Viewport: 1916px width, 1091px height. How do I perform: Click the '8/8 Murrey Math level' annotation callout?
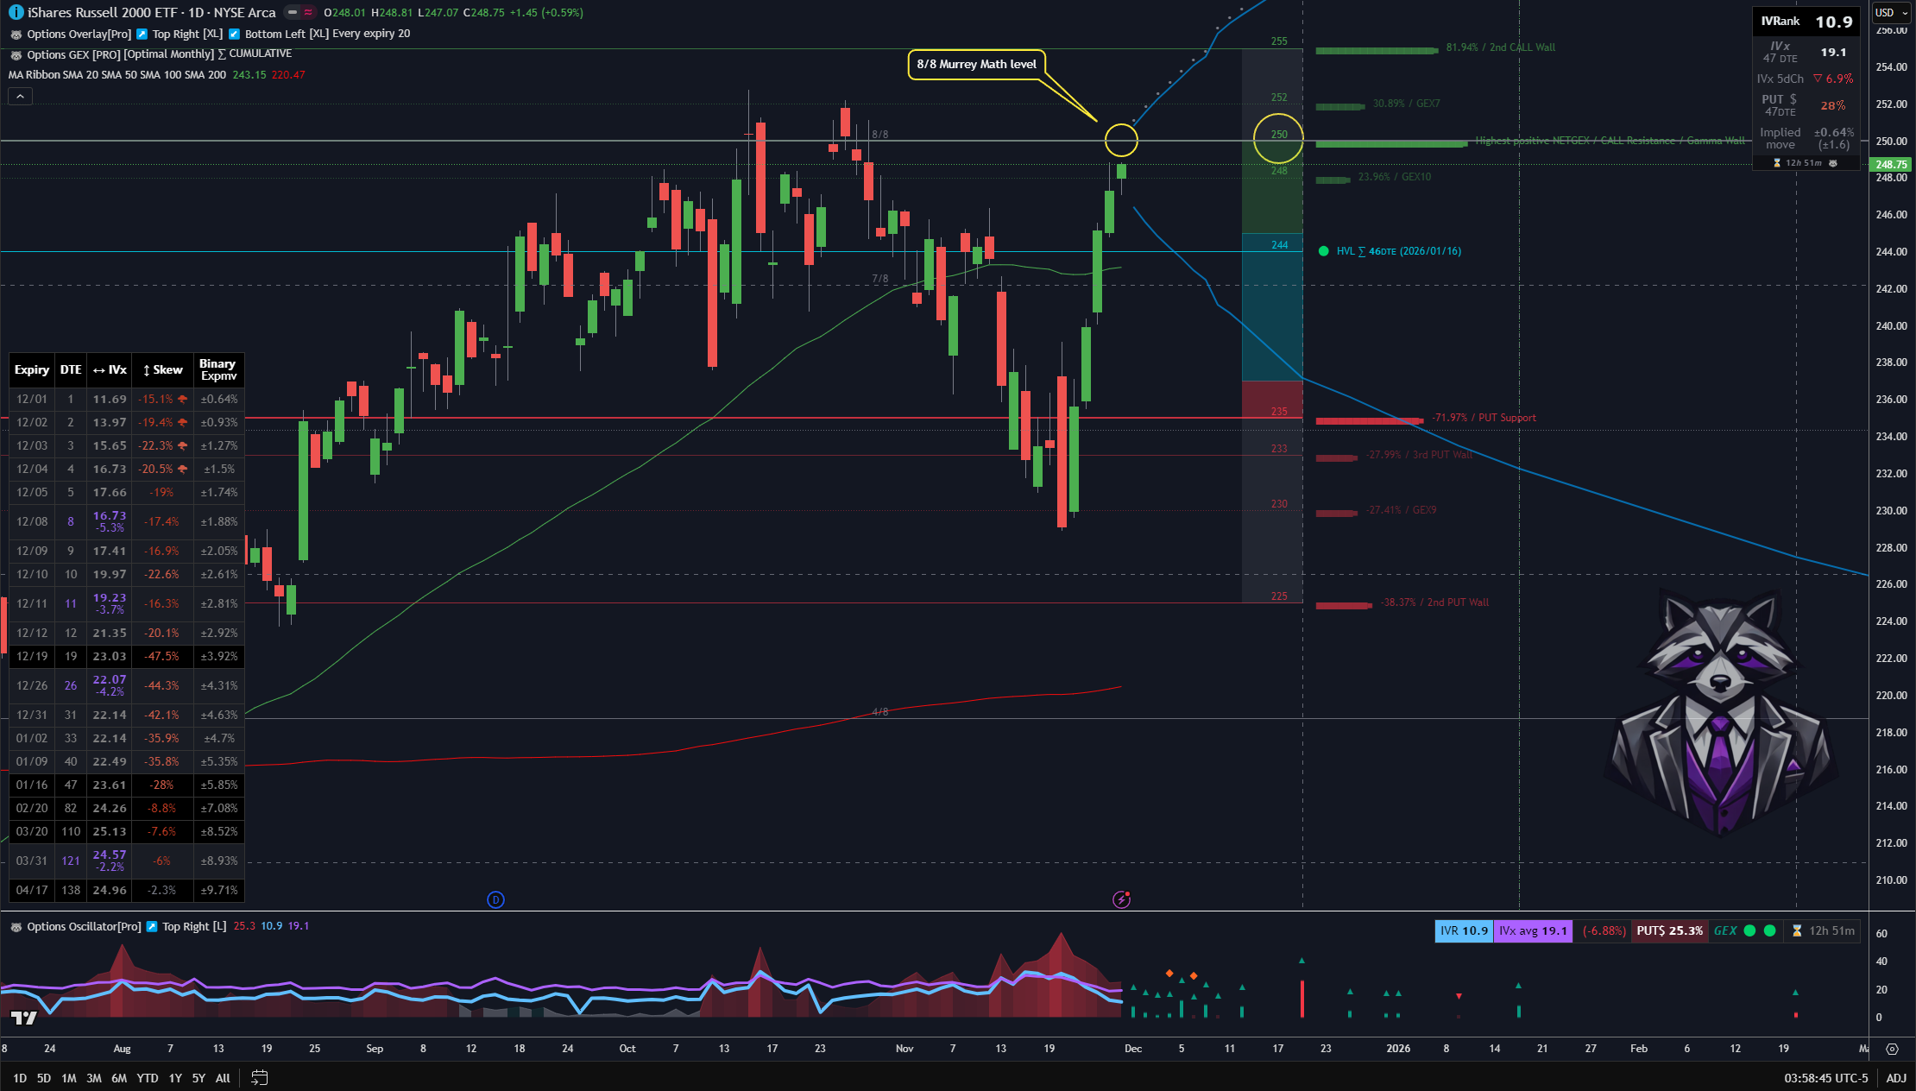976,64
